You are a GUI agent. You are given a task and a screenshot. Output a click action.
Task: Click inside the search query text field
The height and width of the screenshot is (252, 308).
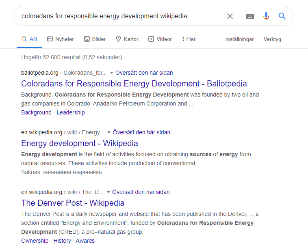coord(118,16)
